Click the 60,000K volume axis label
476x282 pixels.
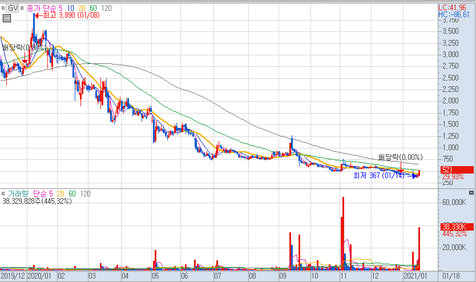coord(454,202)
